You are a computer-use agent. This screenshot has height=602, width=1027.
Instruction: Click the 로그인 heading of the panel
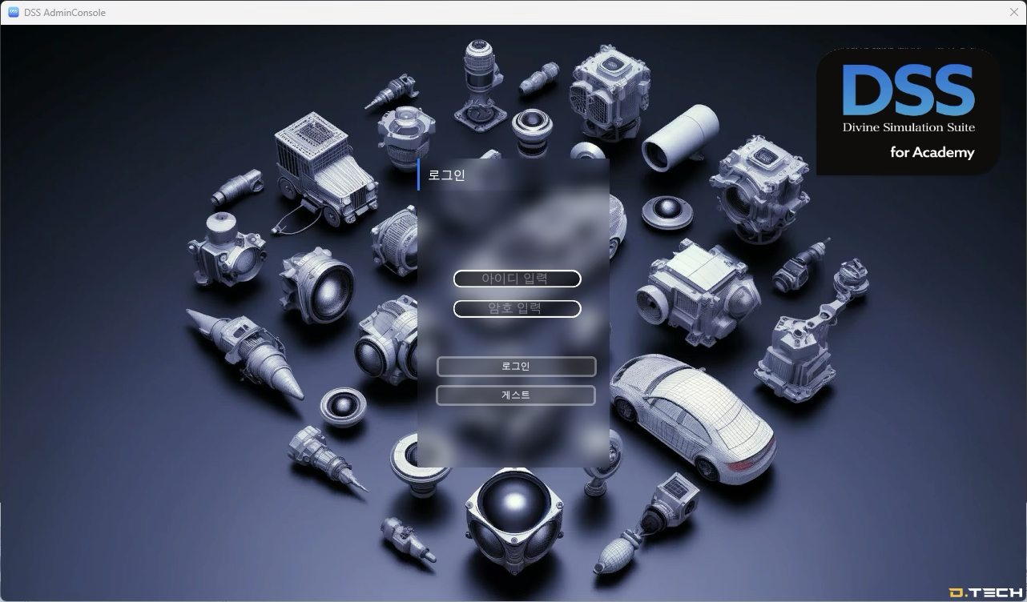point(446,175)
